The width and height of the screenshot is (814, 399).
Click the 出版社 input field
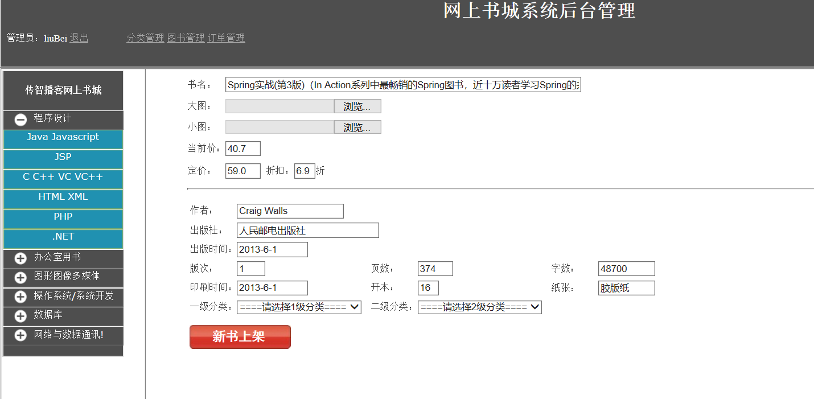308,231
